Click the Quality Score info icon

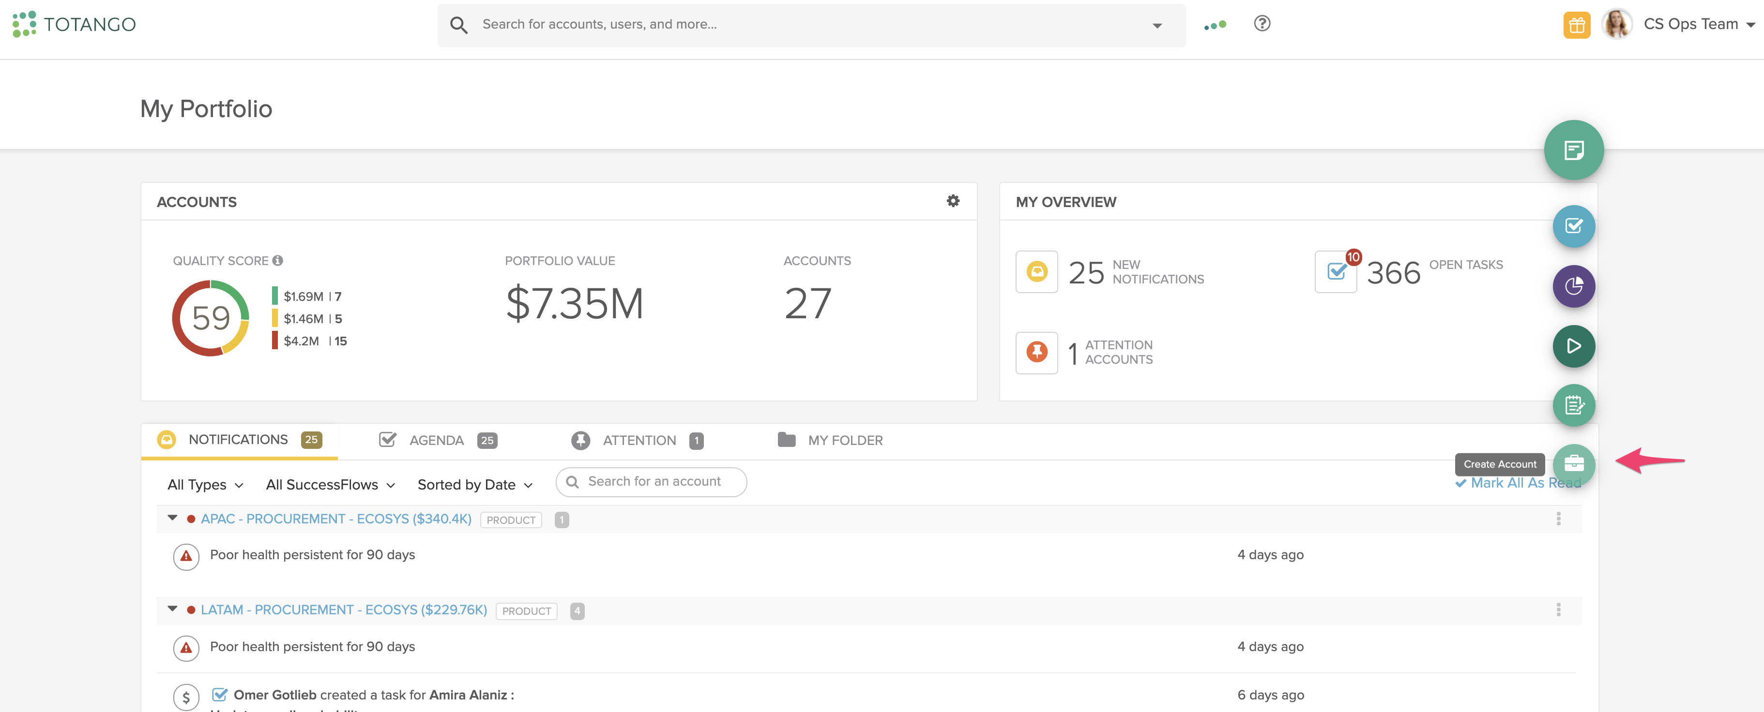click(277, 261)
